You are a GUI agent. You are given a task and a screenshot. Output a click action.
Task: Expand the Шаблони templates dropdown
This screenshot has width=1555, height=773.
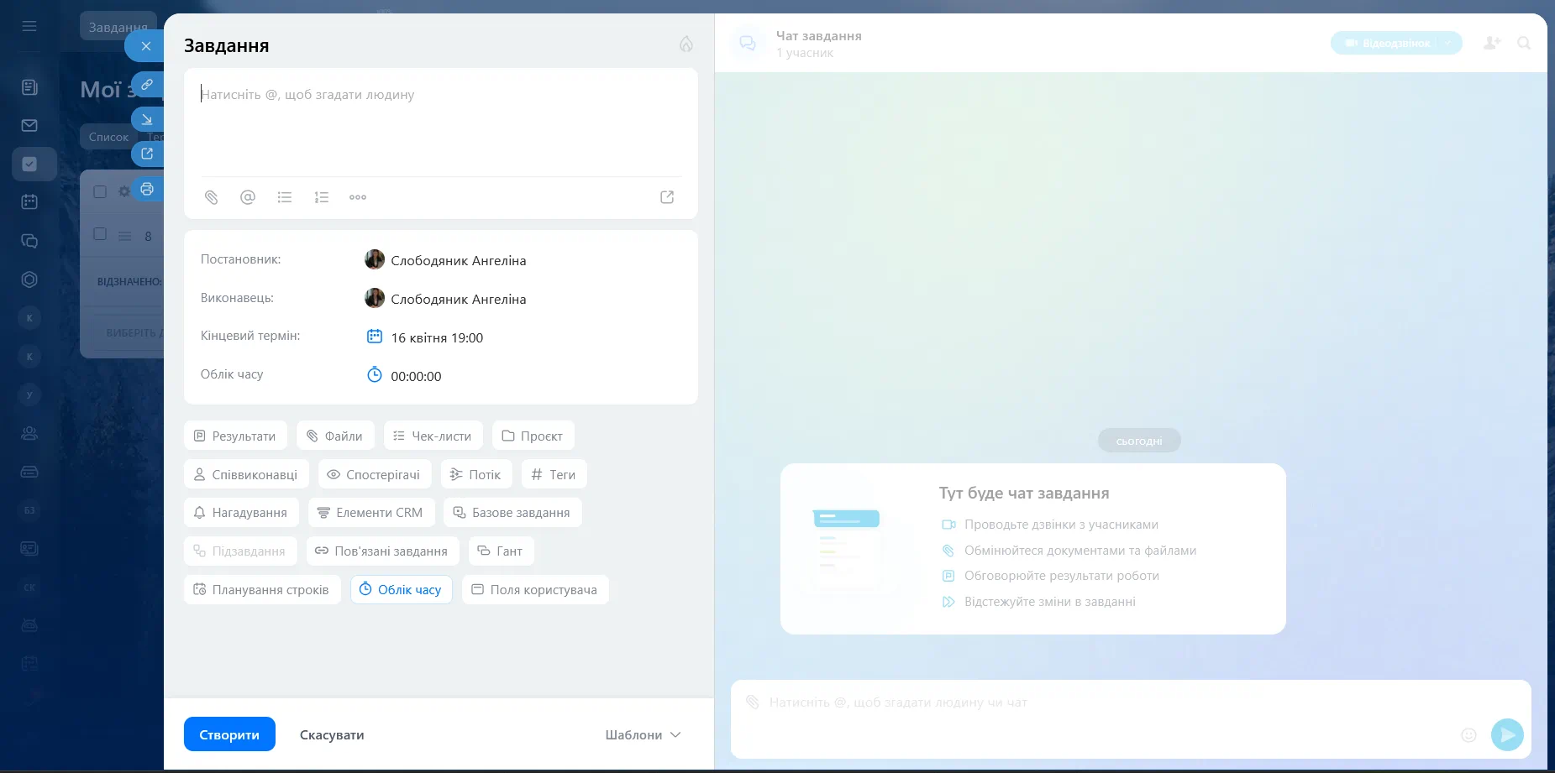click(643, 735)
